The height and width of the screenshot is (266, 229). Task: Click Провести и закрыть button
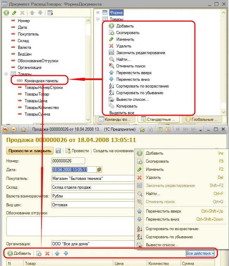[x=30, y=151]
